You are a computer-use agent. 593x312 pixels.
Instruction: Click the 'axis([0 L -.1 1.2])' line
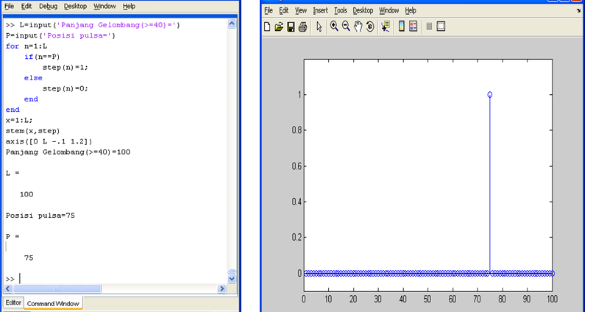49,141
